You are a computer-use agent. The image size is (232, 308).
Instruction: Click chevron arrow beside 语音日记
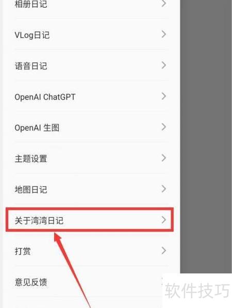coord(164,65)
